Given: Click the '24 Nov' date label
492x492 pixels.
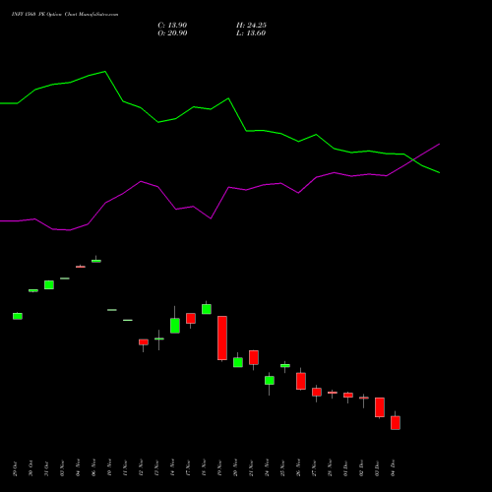Looking at the screenshot, I should [267, 468].
